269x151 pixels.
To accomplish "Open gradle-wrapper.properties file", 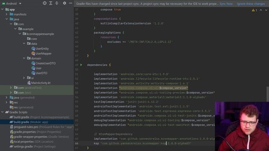I will click(39, 137).
